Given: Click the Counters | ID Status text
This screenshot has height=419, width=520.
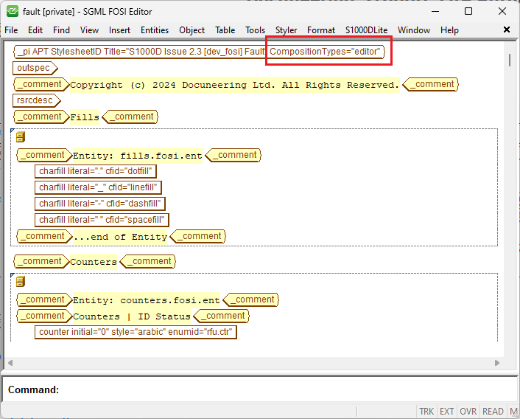Looking at the screenshot, I should tap(132, 316).
